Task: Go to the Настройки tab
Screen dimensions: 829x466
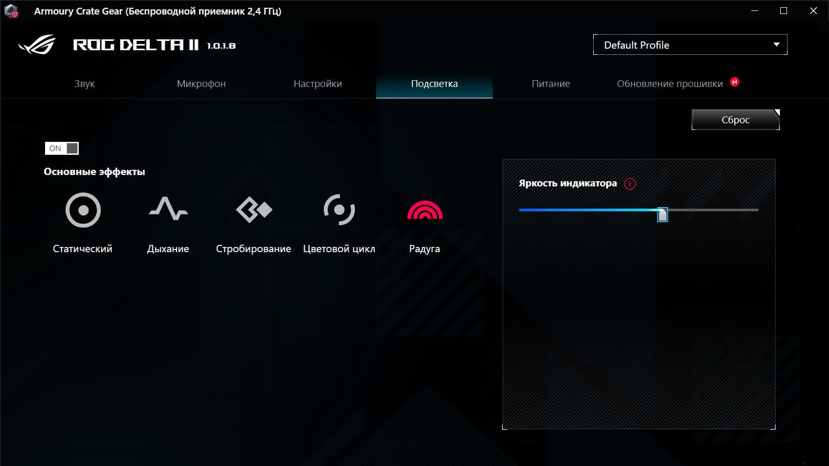Action: coord(318,84)
